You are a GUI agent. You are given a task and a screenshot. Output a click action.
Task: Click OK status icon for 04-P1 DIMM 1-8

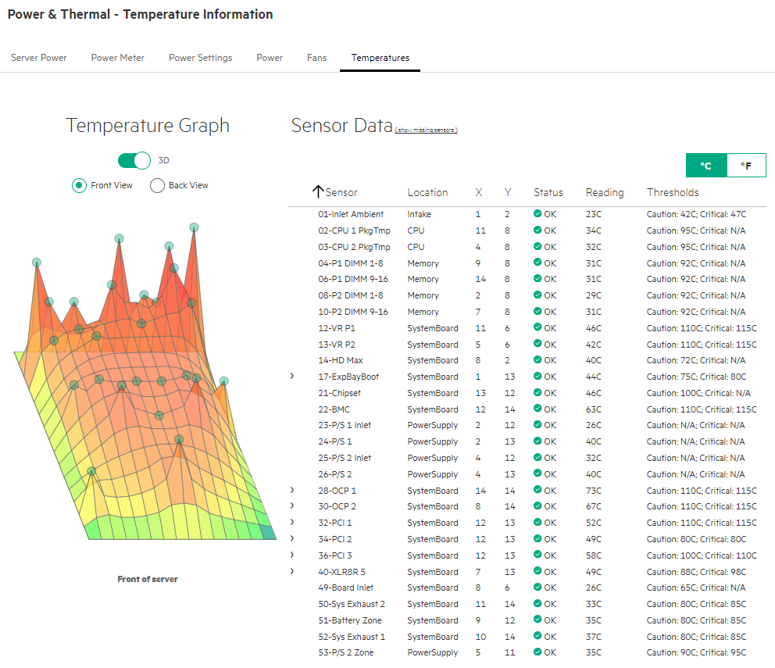pos(537,263)
